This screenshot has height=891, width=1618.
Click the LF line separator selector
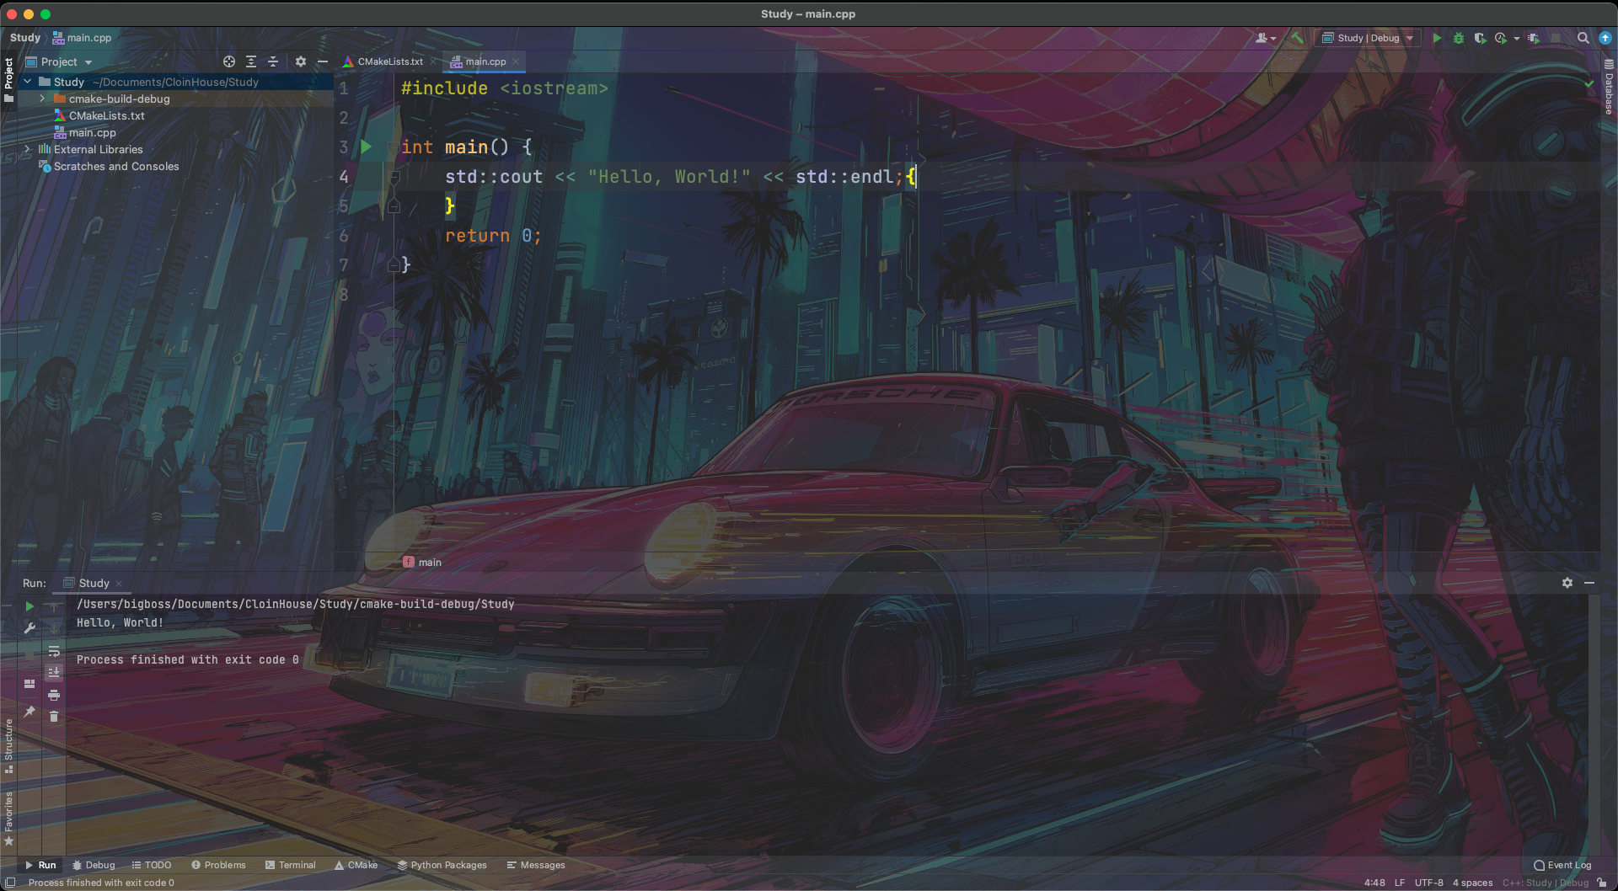1400,883
